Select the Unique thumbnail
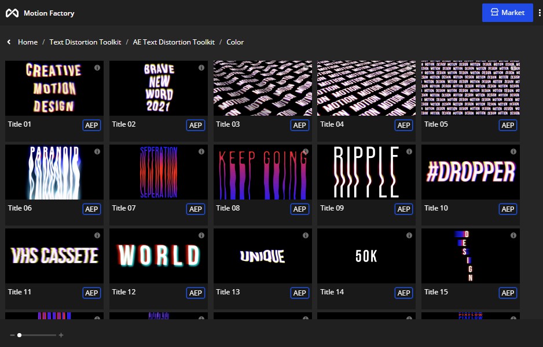543x347 pixels. [x=263, y=256]
